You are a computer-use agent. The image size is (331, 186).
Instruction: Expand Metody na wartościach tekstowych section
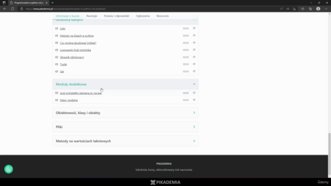tap(125, 141)
